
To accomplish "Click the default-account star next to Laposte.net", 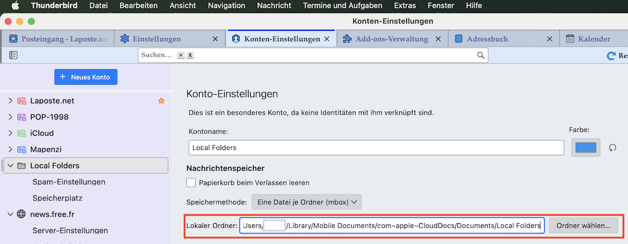I will click(x=161, y=101).
